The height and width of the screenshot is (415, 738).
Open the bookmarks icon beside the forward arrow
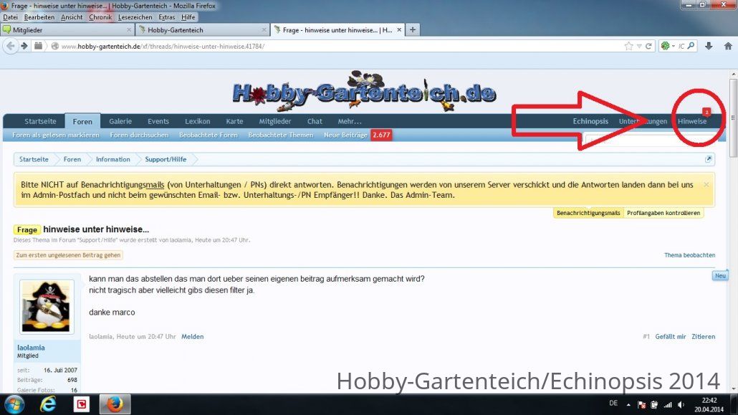click(38, 46)
